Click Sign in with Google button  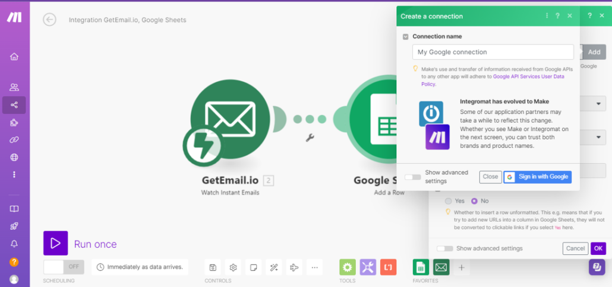(538, 177)
